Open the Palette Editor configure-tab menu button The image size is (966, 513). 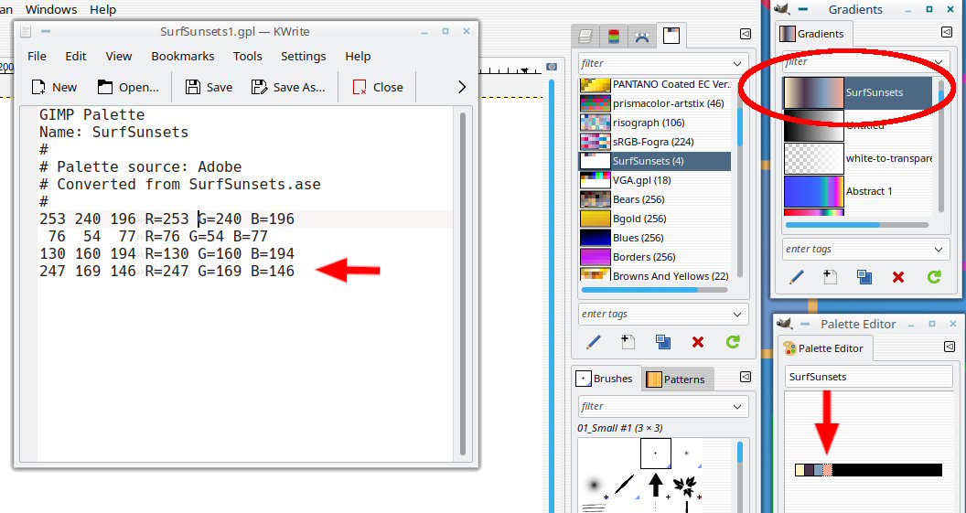(950, 347)
